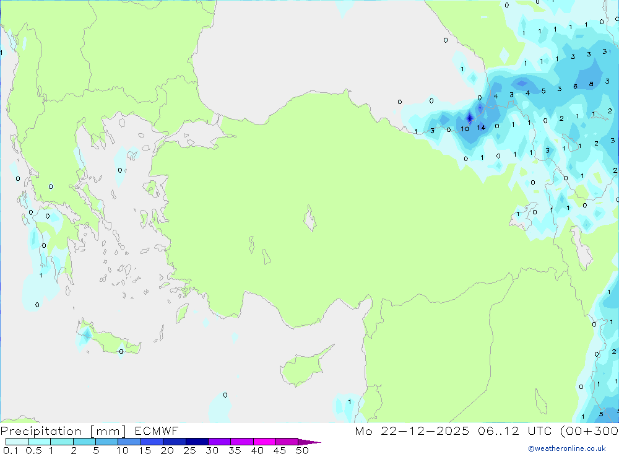Click the '35' legend tick label
Screen dimensions: 619x454
pos(235,450)
